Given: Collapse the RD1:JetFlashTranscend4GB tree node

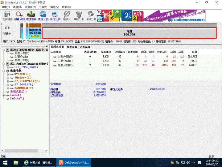Looking at the screenshot, I should (3, 64).
